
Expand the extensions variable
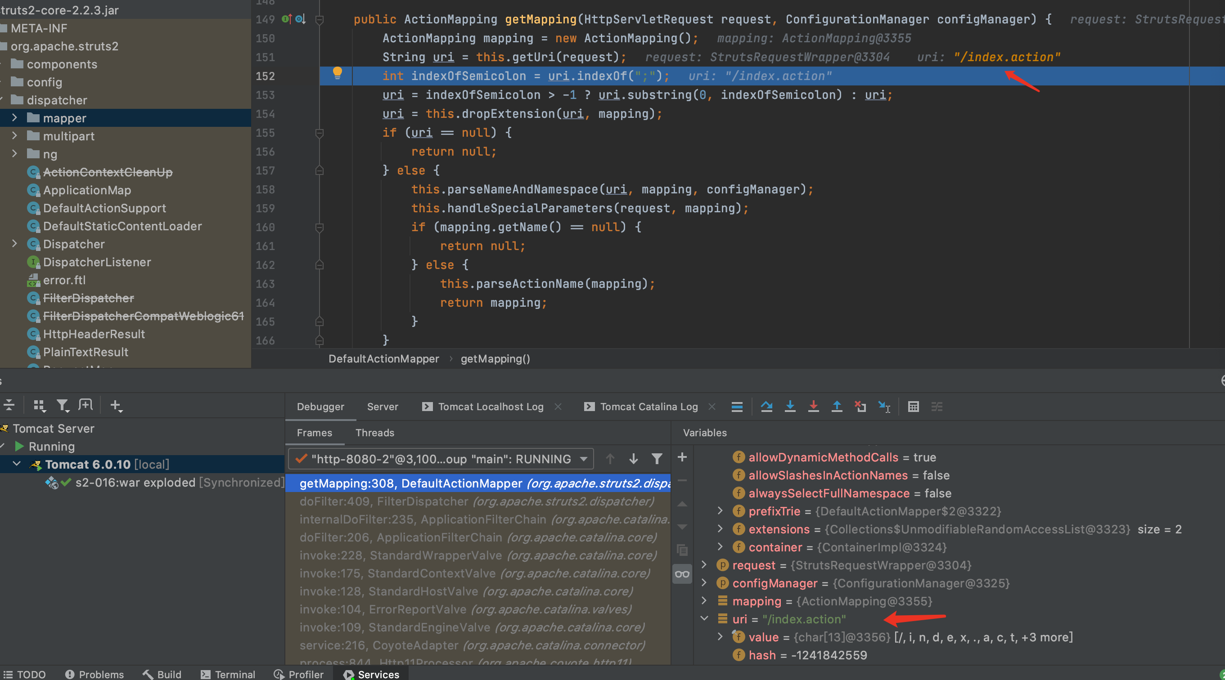pos(720,529)
